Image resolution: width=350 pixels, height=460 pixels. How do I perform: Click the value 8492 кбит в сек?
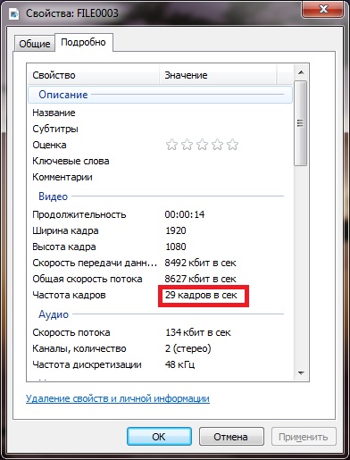[200, 263]
